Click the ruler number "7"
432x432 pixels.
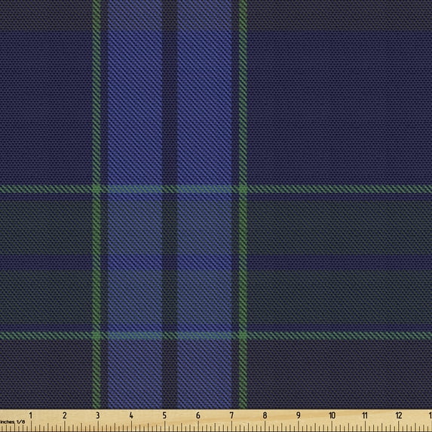point(231,415)
